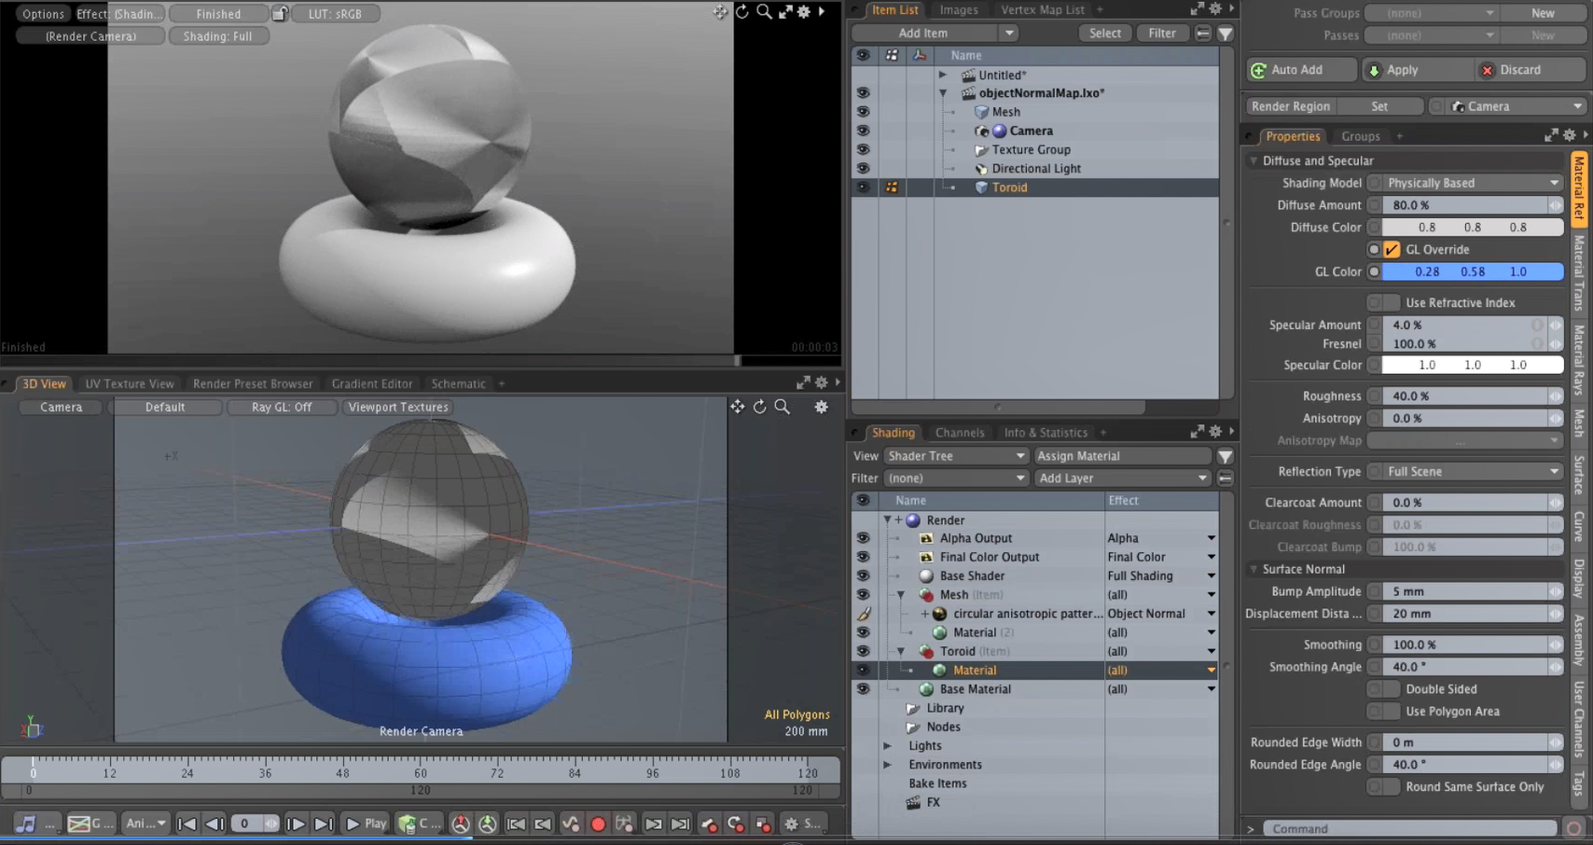This screenshot has width=1593, height=845.
Task: Click the render preview zoom magnifier
Action: click(764, 12)
